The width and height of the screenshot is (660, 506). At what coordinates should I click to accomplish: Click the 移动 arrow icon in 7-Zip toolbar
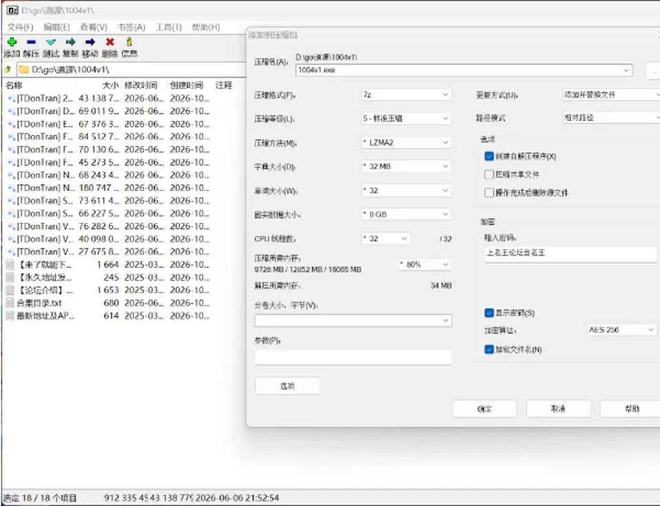click(x=90, y=42)
